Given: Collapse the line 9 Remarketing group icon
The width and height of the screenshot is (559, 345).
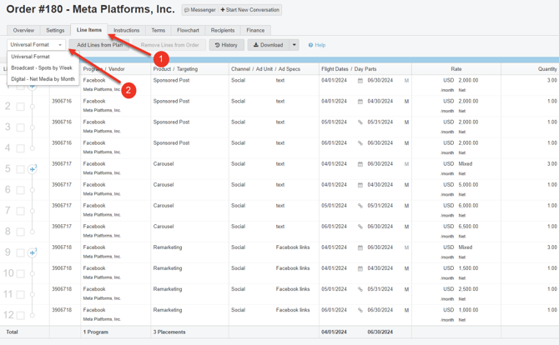Looking at the screenshot, I should coord(33,252).
